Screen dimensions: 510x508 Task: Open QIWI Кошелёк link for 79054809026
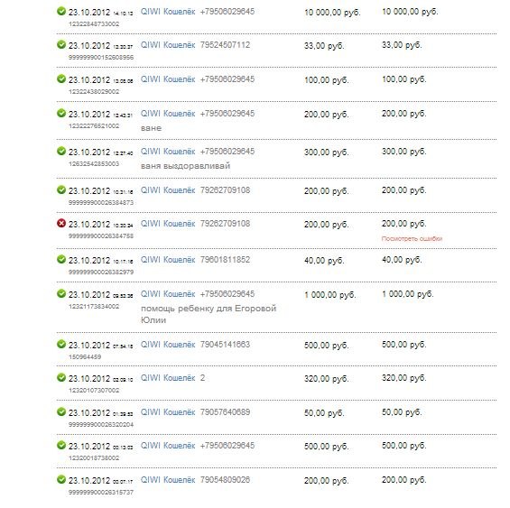168,480
